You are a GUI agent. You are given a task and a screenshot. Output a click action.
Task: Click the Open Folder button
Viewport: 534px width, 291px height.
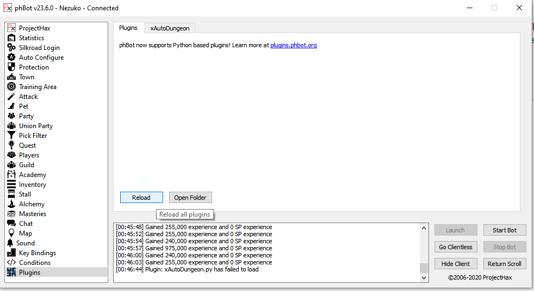pyautogui.click(x=190, y=198)
